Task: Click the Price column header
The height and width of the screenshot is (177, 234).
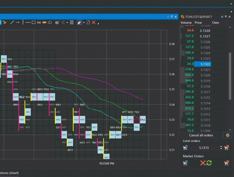Action: point(198,22)
